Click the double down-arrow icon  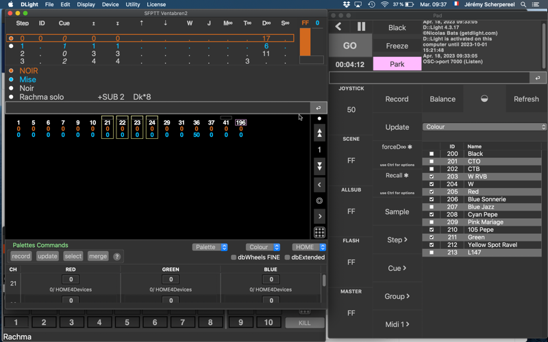319,166
